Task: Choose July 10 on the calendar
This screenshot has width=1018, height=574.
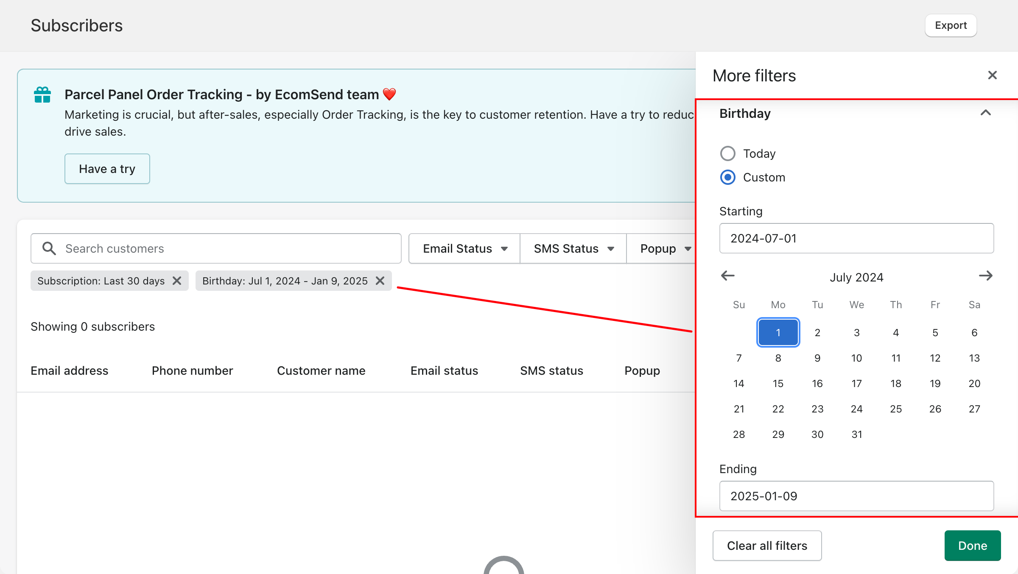Action: (x=857, y=358)
